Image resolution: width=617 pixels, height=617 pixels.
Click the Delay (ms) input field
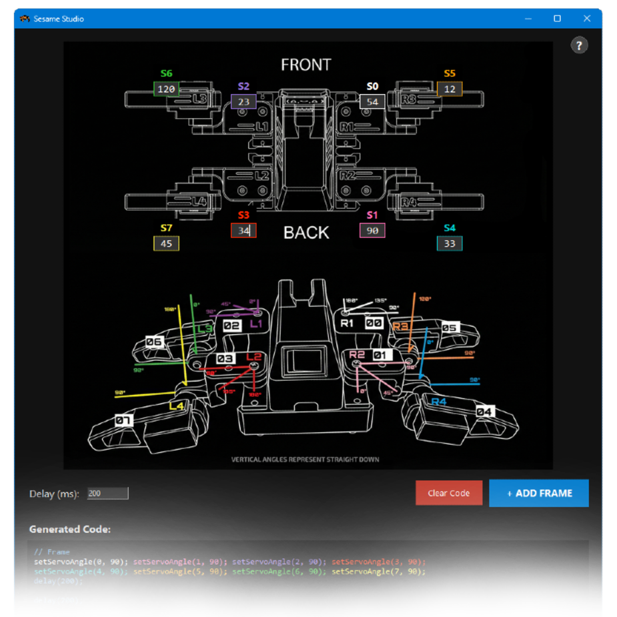pos(107,494)
